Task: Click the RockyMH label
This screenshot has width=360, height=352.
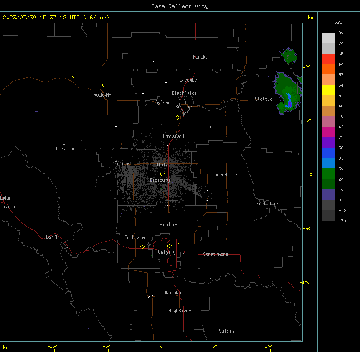Action: [102, 95]
